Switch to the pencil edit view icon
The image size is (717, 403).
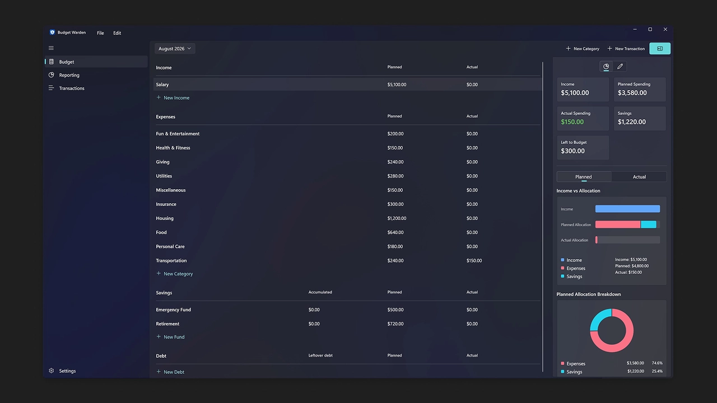(x=620, y=67)
